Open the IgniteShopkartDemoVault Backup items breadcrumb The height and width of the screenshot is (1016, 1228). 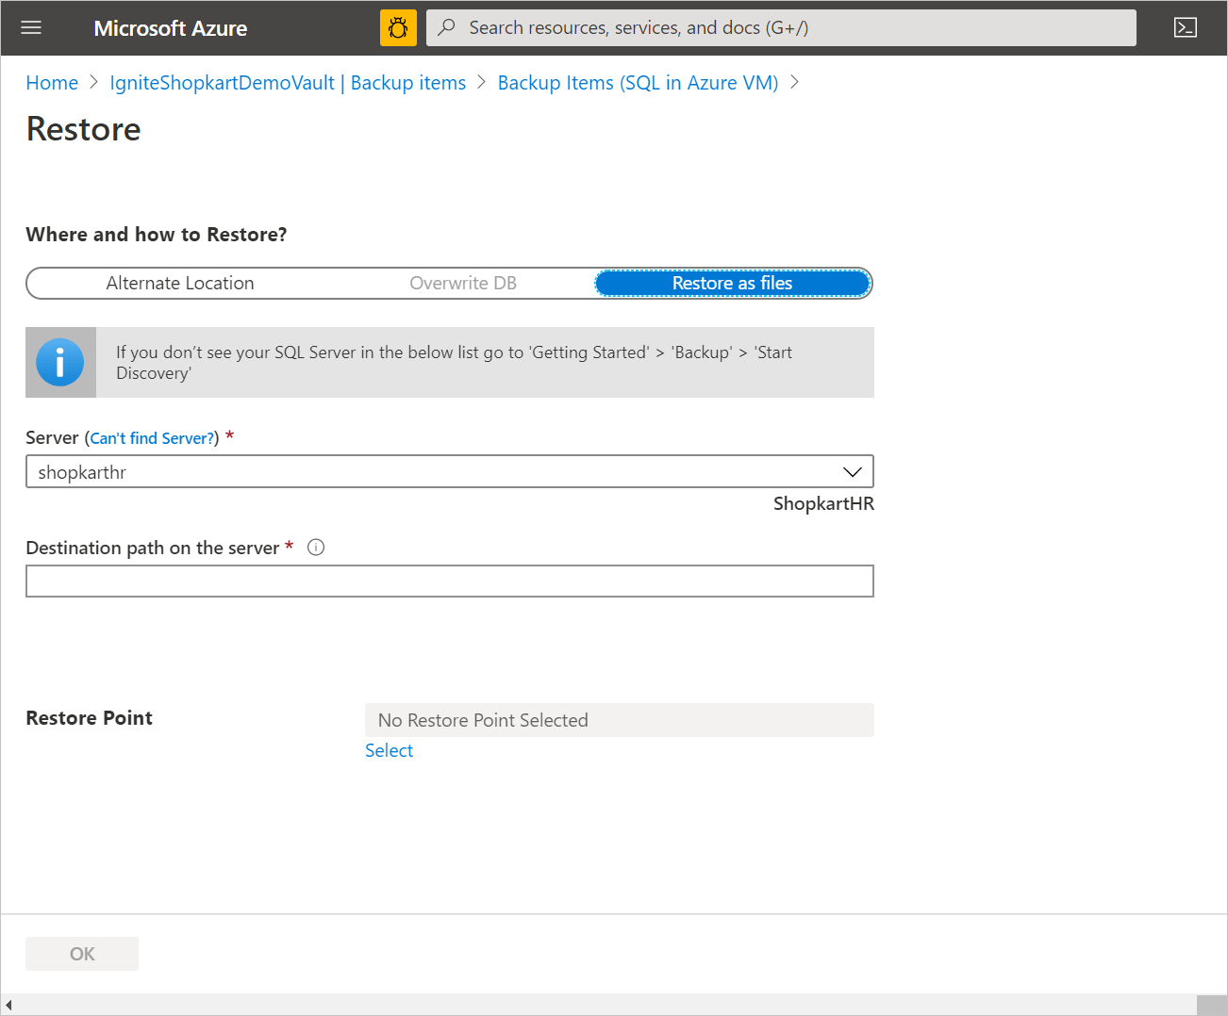[x=287, y=82]
